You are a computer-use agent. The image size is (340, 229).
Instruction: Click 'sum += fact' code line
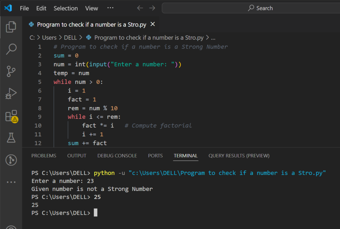pyautogui.click(x=87, y=143)
